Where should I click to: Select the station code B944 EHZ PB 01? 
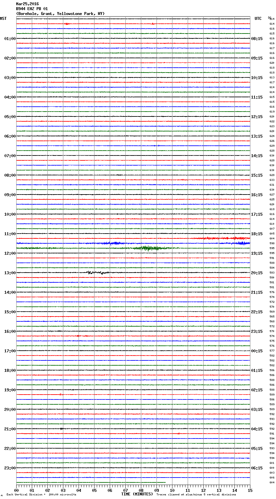[32, 9]
